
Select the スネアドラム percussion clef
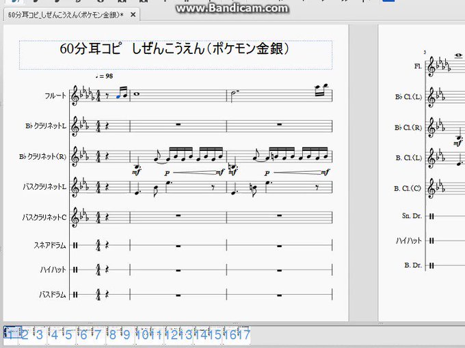click(76, 246)
